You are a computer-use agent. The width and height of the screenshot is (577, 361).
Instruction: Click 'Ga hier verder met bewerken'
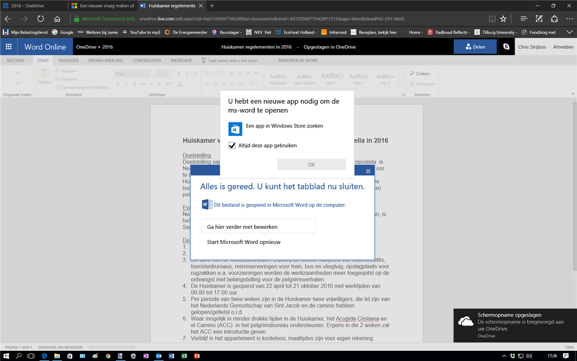[x=258, y=227]
